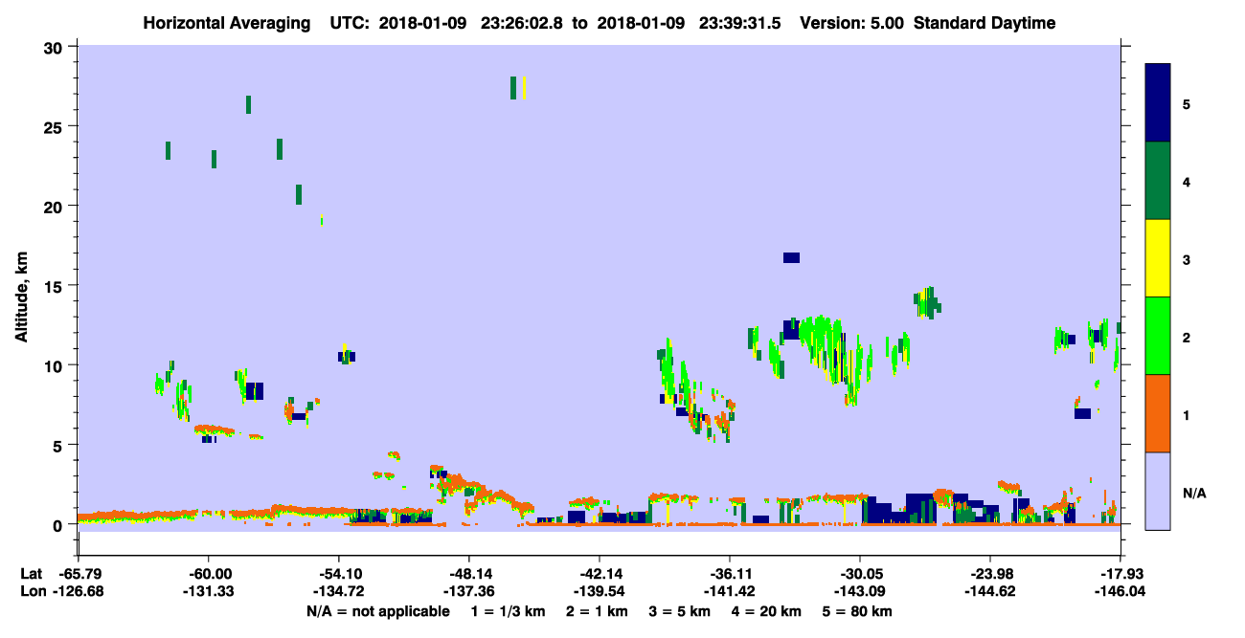Click the longitude value -141.42
Viewport: 1245px width, 638px height.
click(730, 591)
